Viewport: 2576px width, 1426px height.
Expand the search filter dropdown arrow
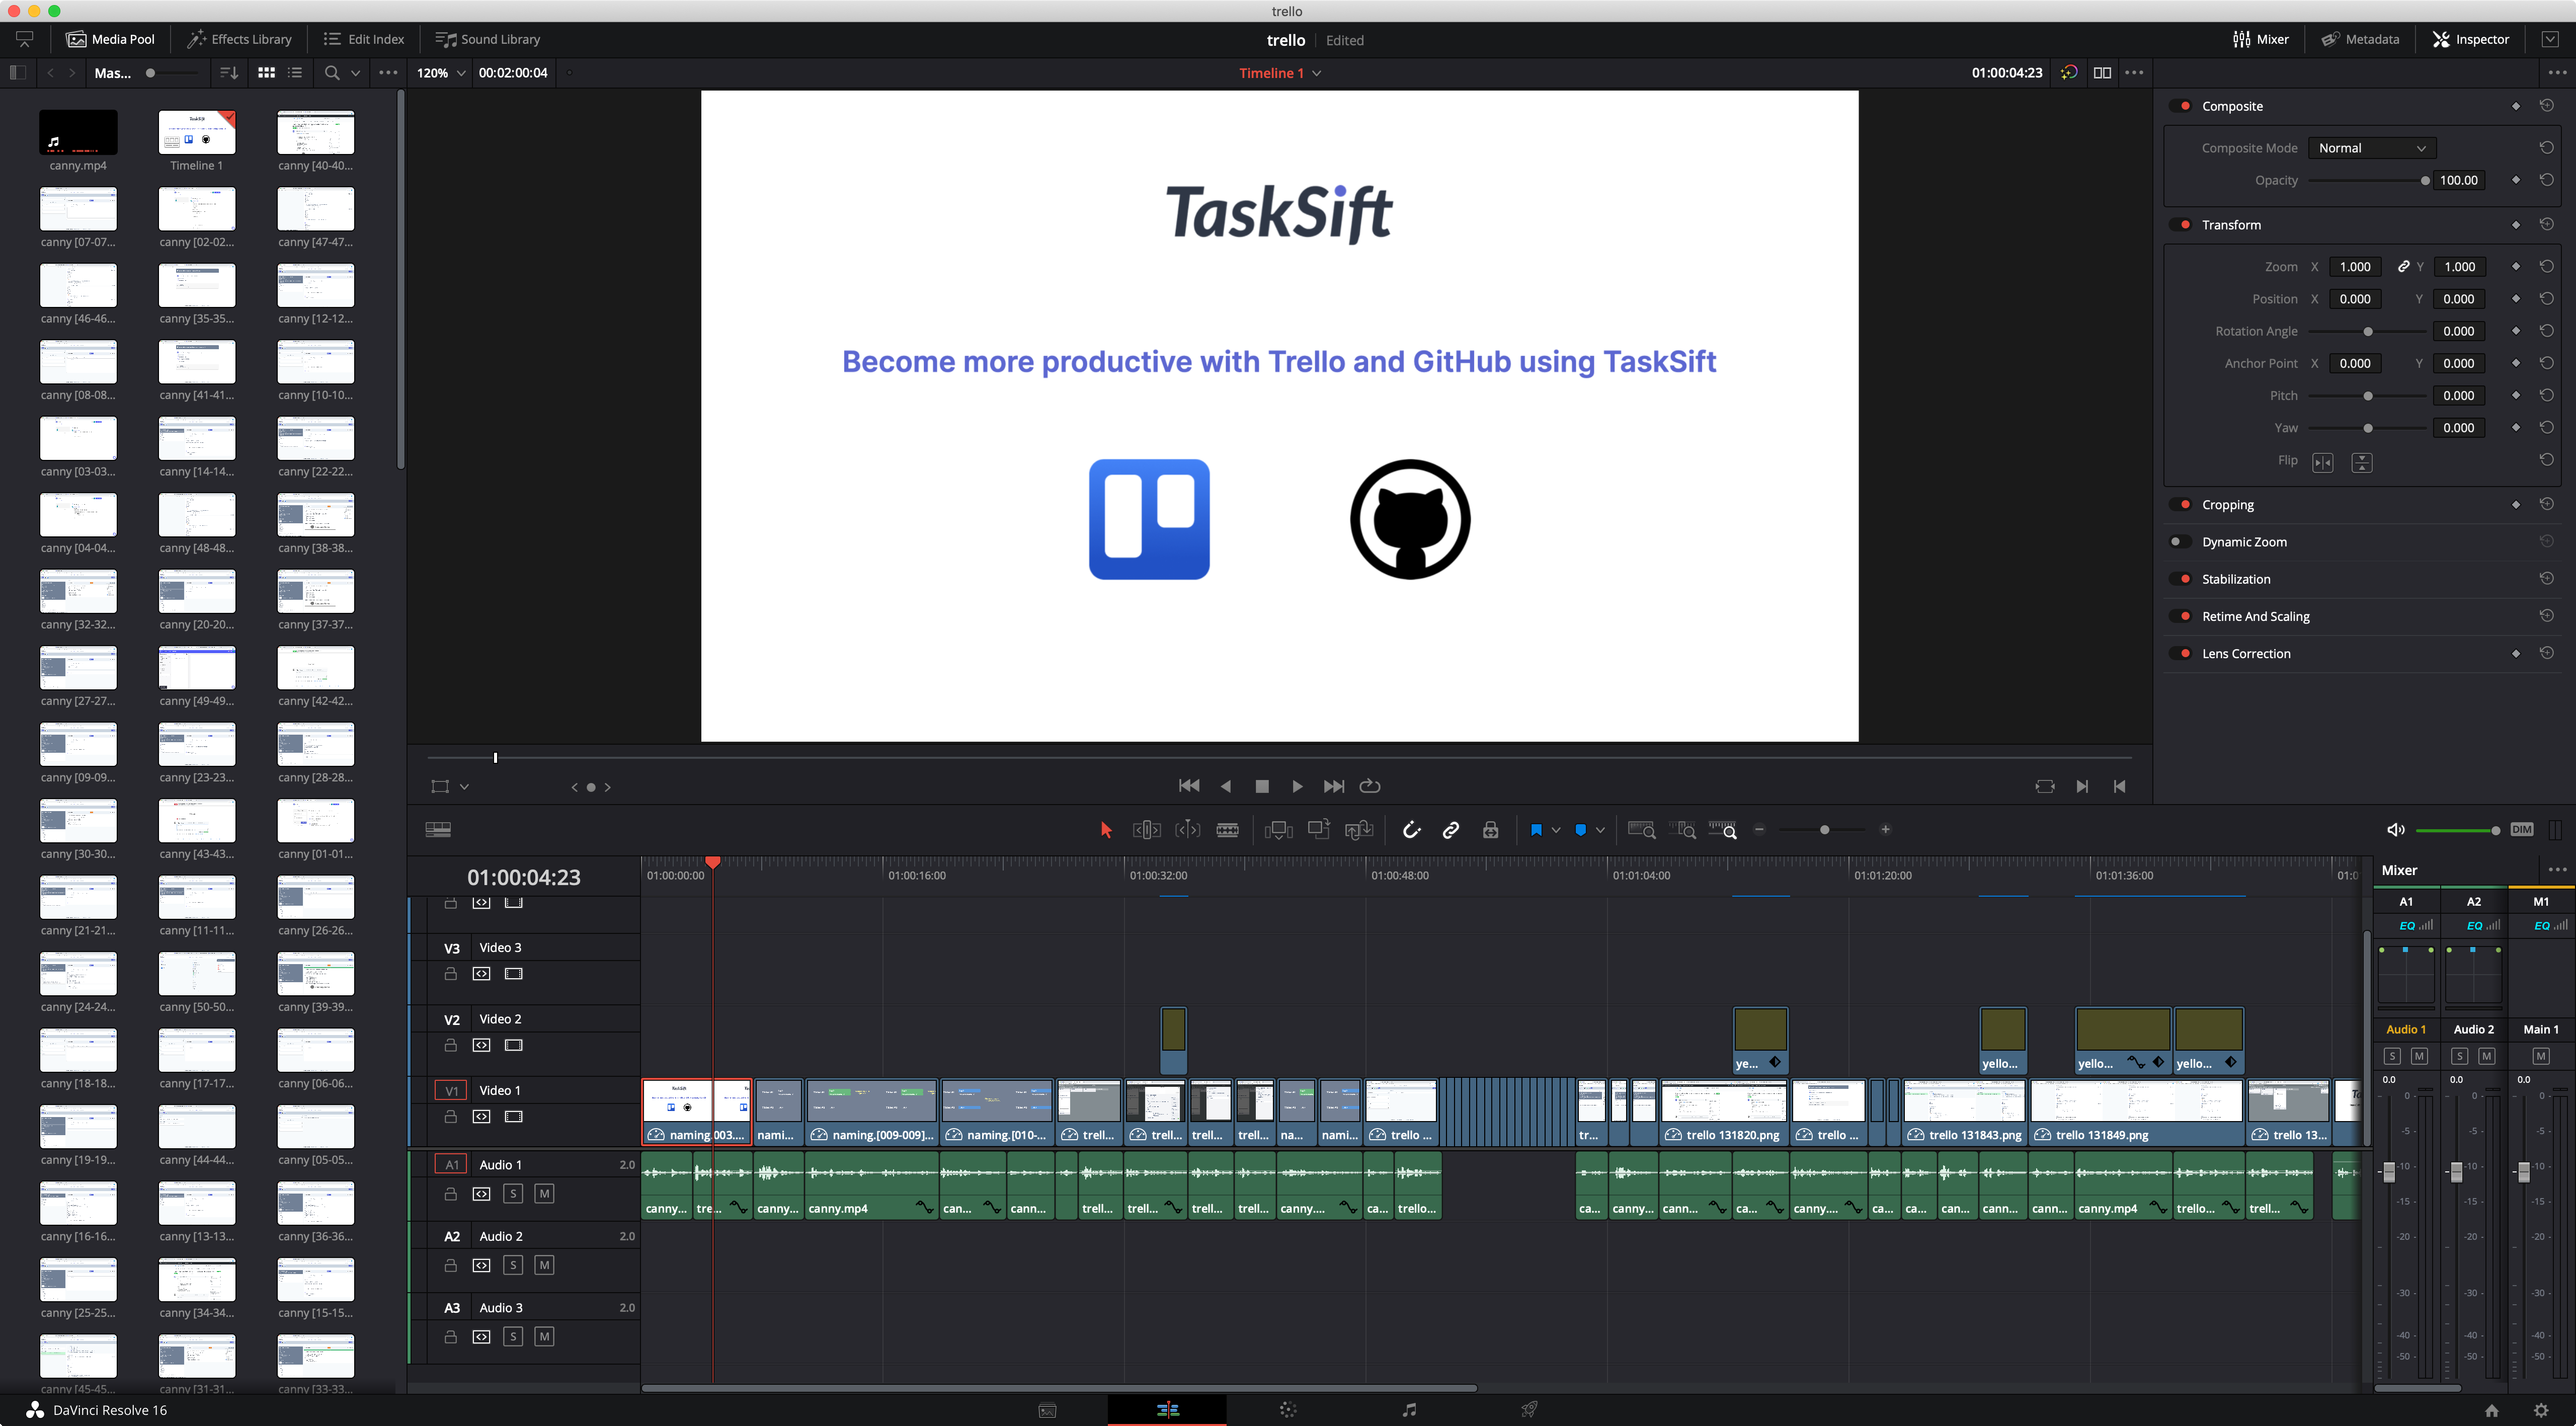[355, 73]
